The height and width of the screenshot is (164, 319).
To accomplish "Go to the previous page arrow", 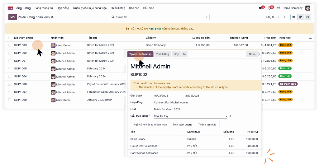I will [278, 17].
